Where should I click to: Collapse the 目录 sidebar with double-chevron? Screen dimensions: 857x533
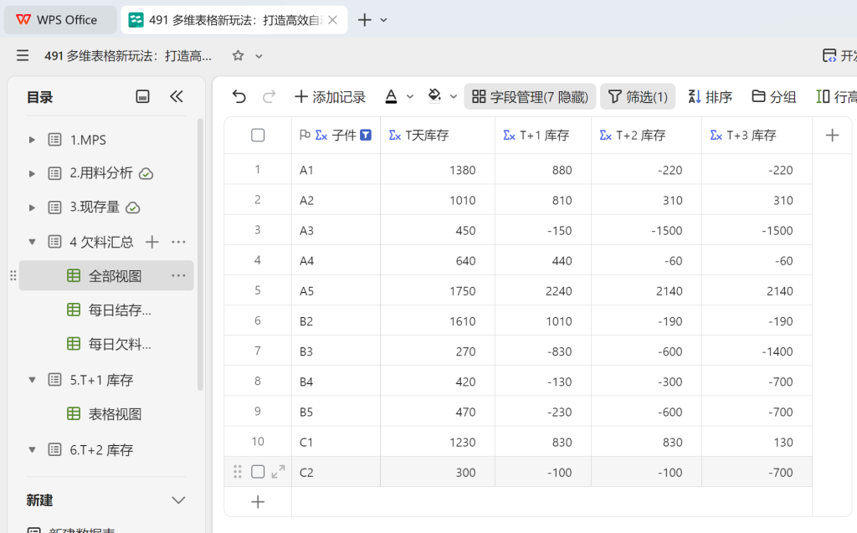[x=176, y=97]
